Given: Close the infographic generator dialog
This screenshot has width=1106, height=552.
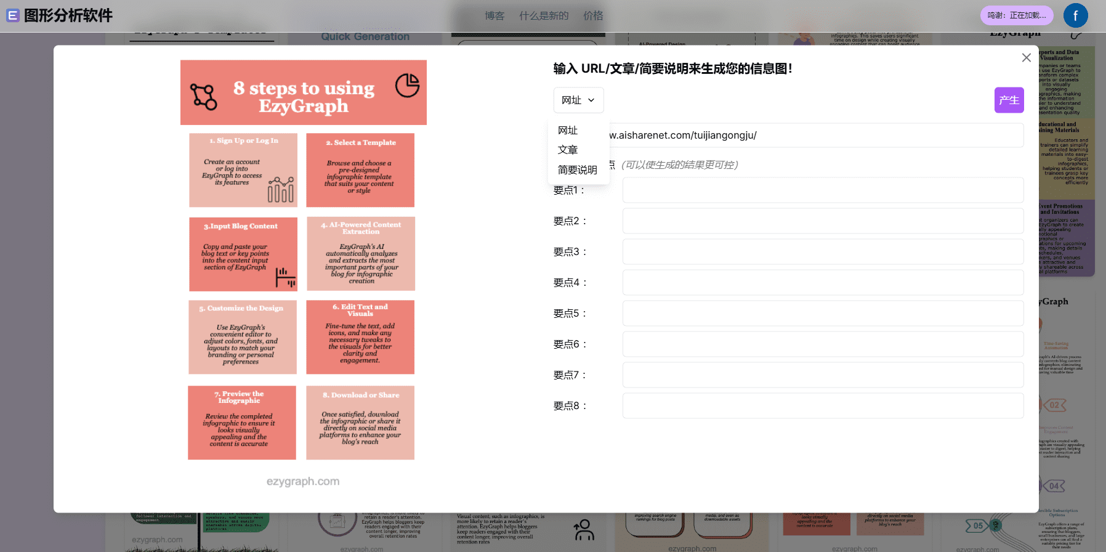Looking at the screenshot, I should click(x=1027, y=57).
